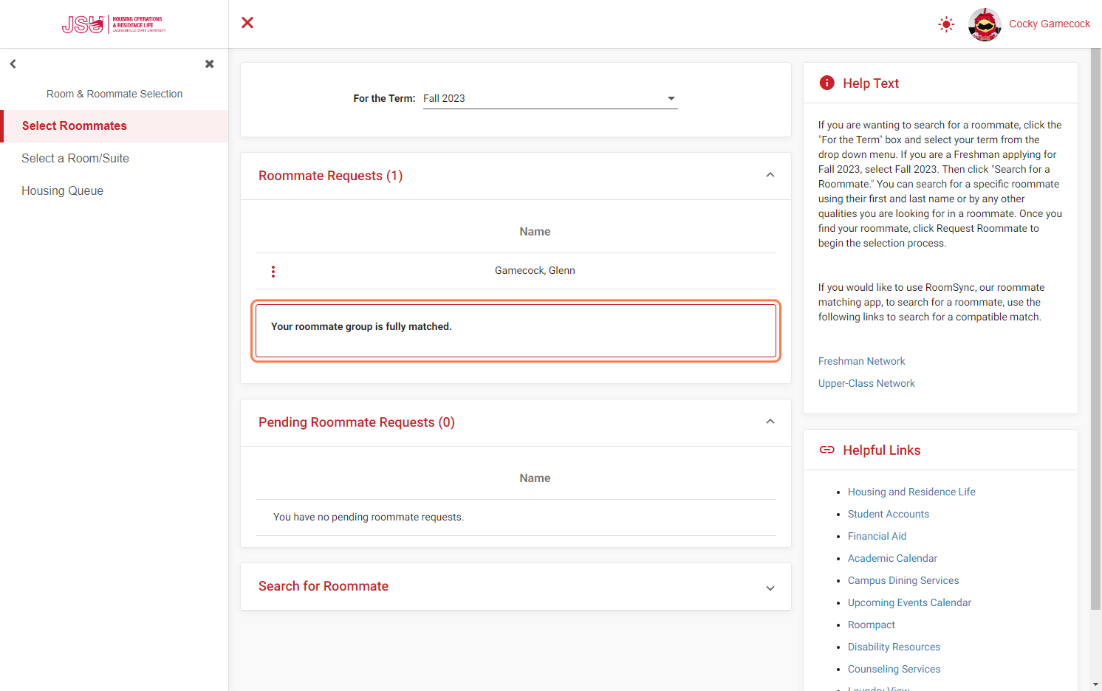Click the Roommate Requests (1) heading
Screen dimensions: 1102x691
tap(330, 176)
